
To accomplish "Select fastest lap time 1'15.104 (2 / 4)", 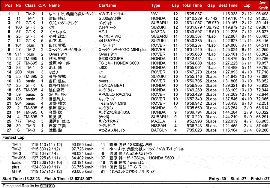I will click(x=44, y=153).
